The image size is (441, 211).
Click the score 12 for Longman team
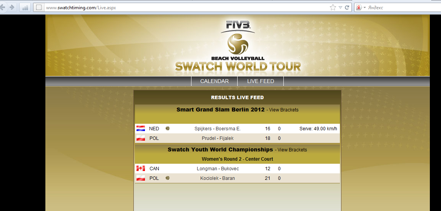[x=268, y=169]
